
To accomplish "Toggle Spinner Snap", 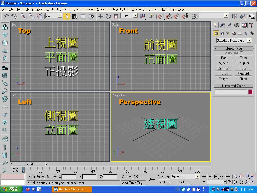I will click(x=185, y=16).
